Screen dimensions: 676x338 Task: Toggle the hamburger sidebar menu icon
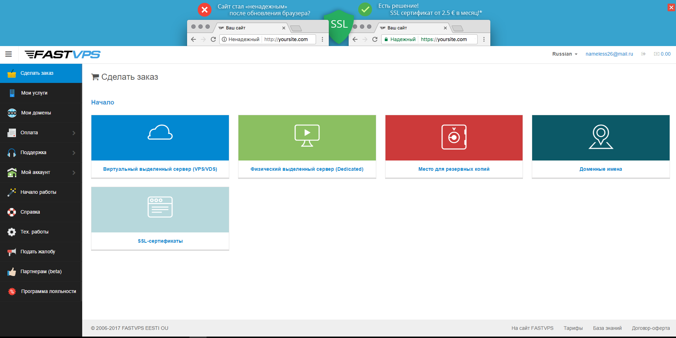click(x=9, y=54)
